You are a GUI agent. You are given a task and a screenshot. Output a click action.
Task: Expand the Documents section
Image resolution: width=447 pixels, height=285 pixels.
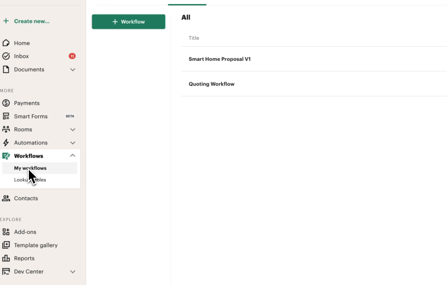tap(73, 69)
